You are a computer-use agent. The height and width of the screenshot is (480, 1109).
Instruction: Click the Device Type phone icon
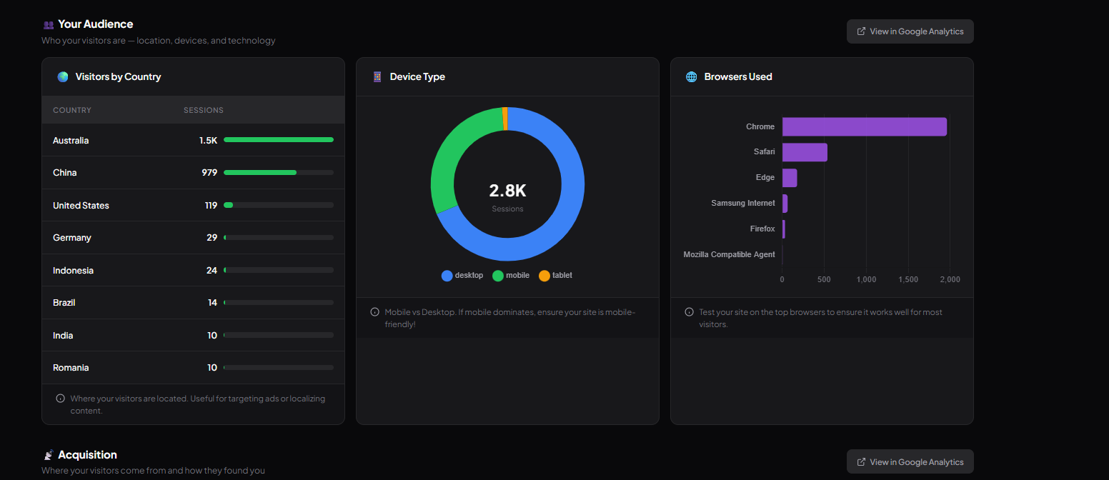pyautogui.click(x=377, y=77)
